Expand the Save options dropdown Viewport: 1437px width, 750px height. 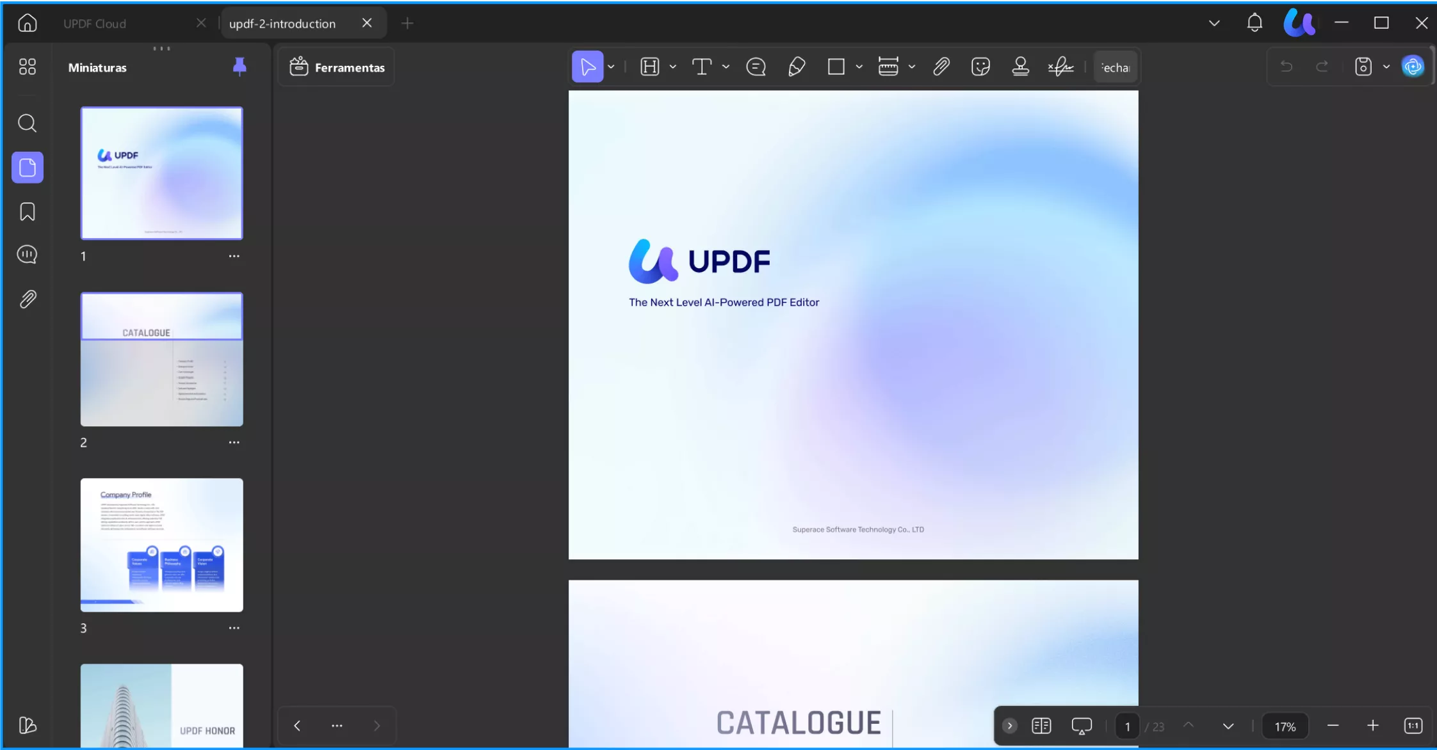[1386, 66]
